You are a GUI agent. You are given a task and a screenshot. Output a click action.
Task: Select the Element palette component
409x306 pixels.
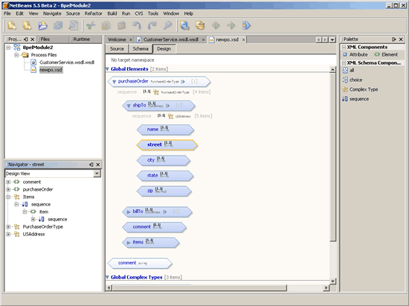click(386, 54)
